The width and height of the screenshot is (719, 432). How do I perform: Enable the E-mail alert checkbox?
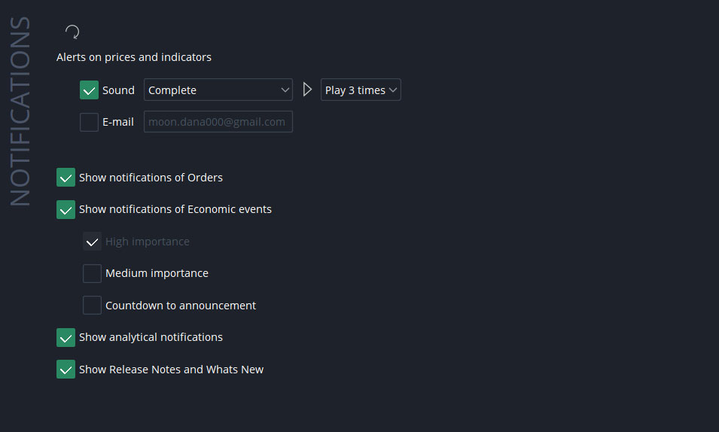(x=89, y=122)
